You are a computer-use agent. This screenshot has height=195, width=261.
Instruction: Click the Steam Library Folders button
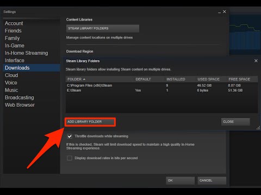click(103, 29)
